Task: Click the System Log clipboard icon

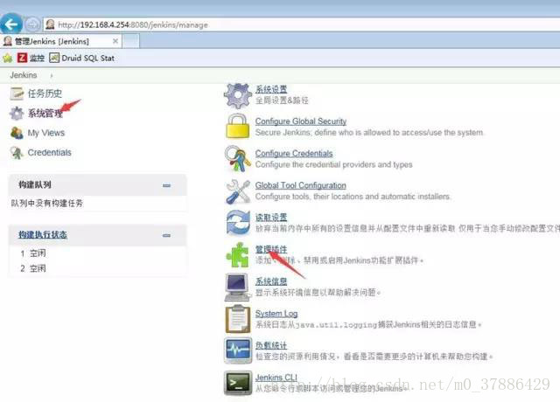Action: point(237,319)
